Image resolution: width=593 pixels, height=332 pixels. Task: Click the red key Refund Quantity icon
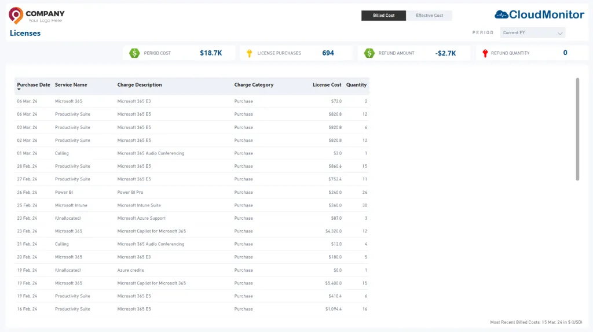point(485,53)
